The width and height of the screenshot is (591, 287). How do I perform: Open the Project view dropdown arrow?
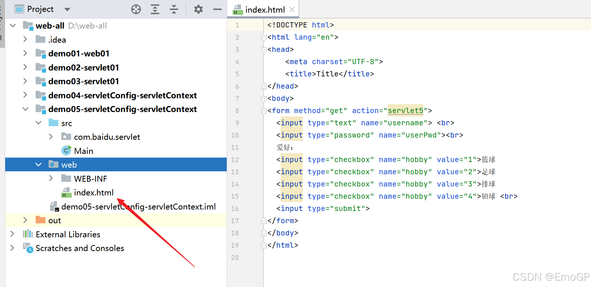(x=67, y=9)
